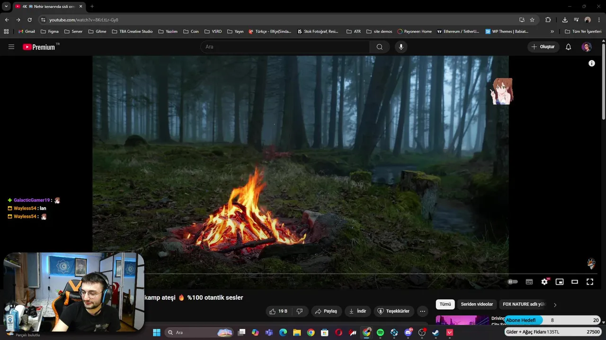Open Steam from the taskbar
Viewport: 606px width, 340px height.
pos(436,332)
